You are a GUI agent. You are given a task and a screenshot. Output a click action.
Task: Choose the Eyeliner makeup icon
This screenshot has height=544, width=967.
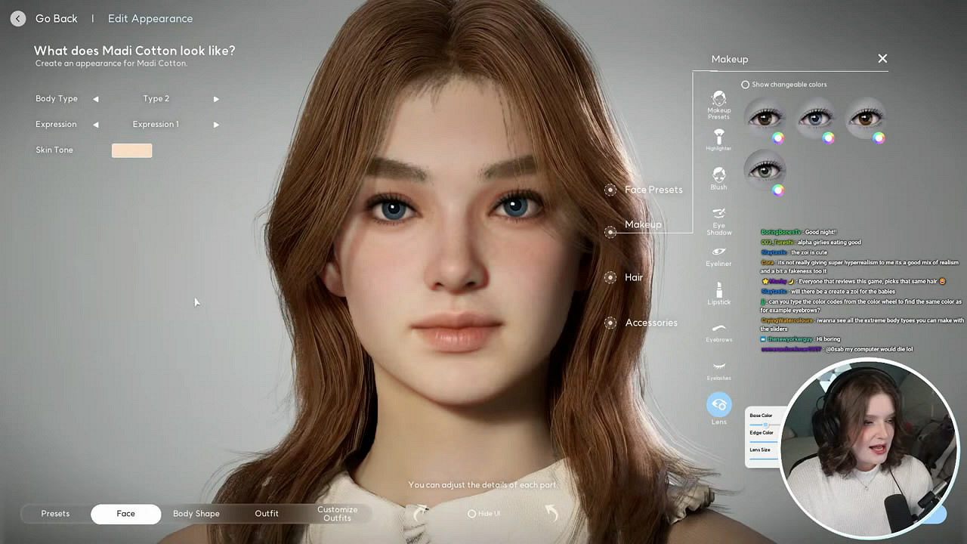pos(718,255)
